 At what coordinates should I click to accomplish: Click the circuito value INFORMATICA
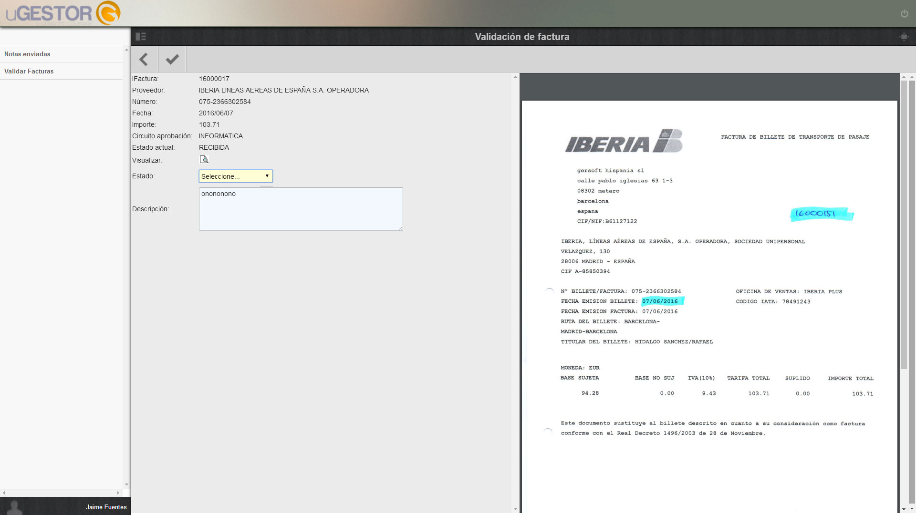(221, 136)
